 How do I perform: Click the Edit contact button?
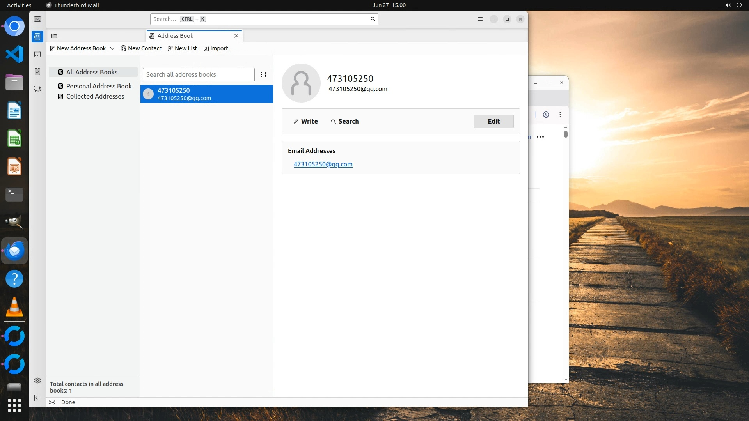click(x=493, y=121)
